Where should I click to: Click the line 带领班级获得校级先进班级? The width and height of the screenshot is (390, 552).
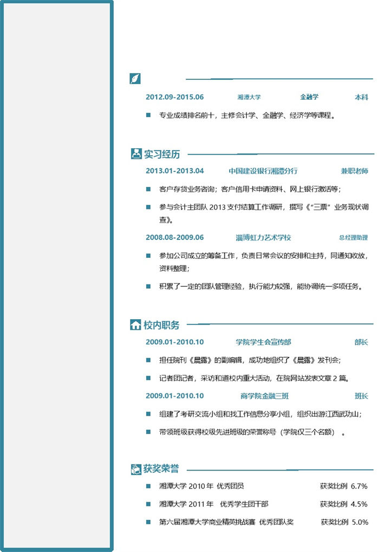(252, 432)
